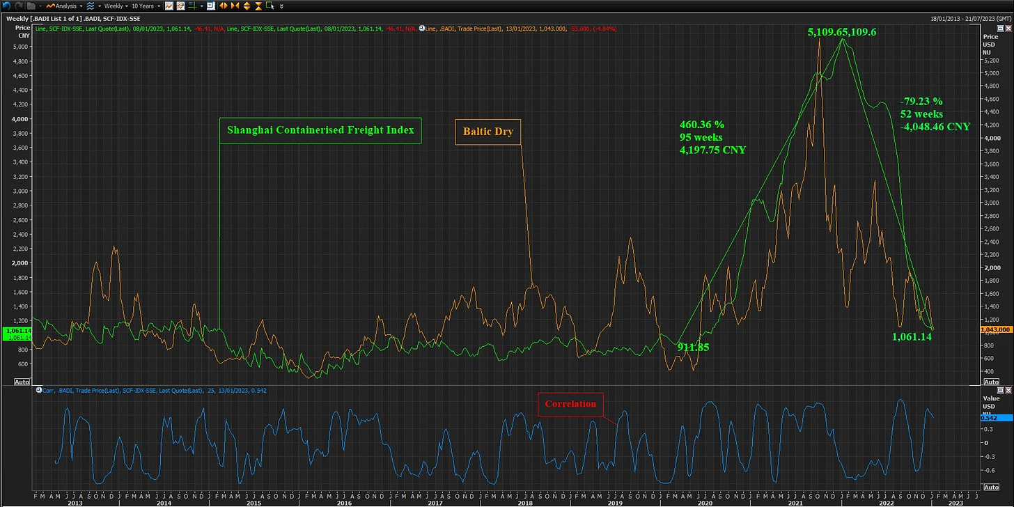Screen dimensions: 1014x507
Task: Maximize the price chart panel
Action: point(1000,28)
